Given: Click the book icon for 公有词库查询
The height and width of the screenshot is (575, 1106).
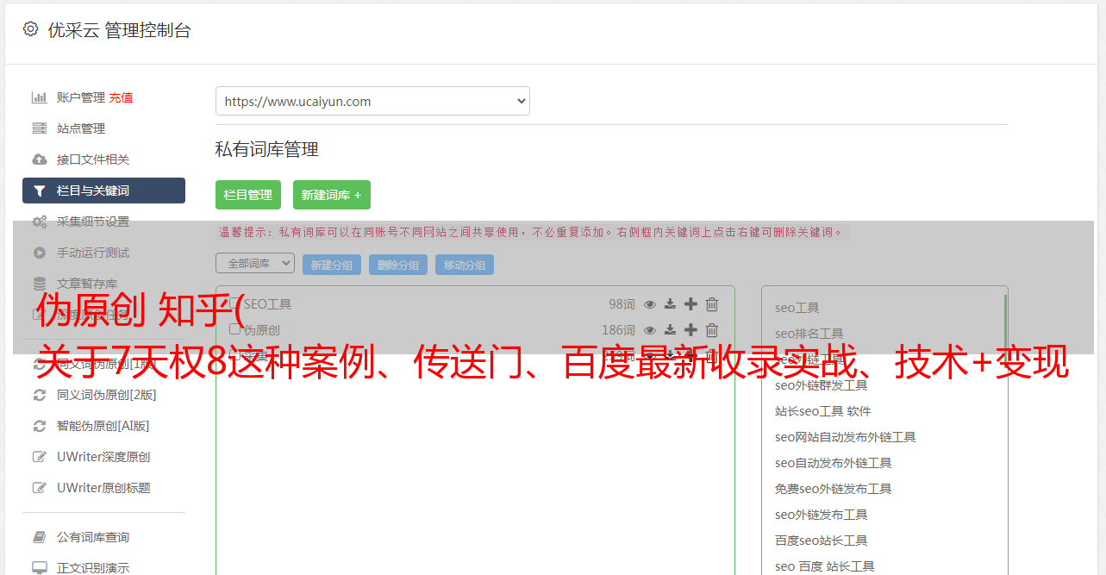Looking at the screenshot, I should [39, 537].
